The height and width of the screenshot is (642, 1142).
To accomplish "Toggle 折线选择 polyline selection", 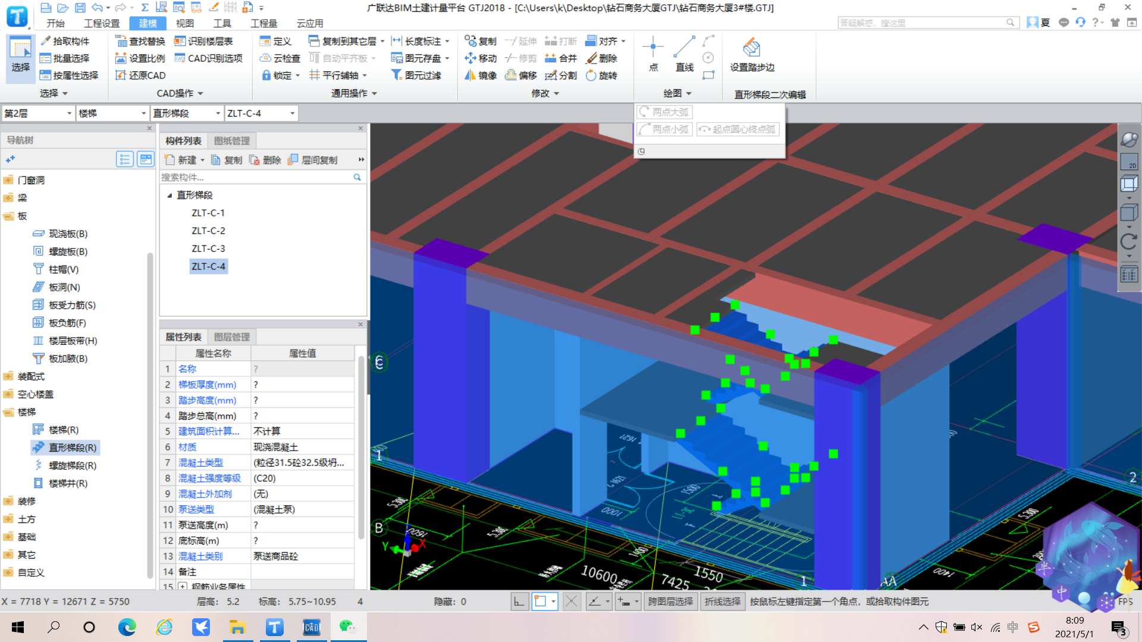I will pyautogui.click(x=723, y=602).
